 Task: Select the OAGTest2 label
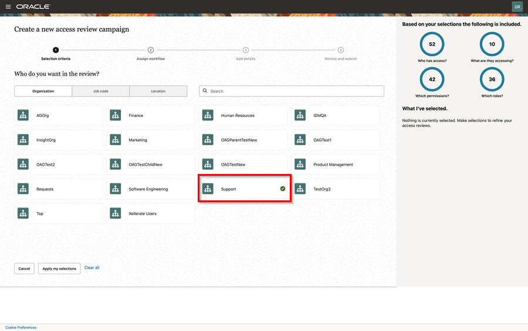point(45,165)
